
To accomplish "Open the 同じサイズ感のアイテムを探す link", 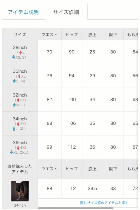I will pyautogui.click(x=104, y=203).
